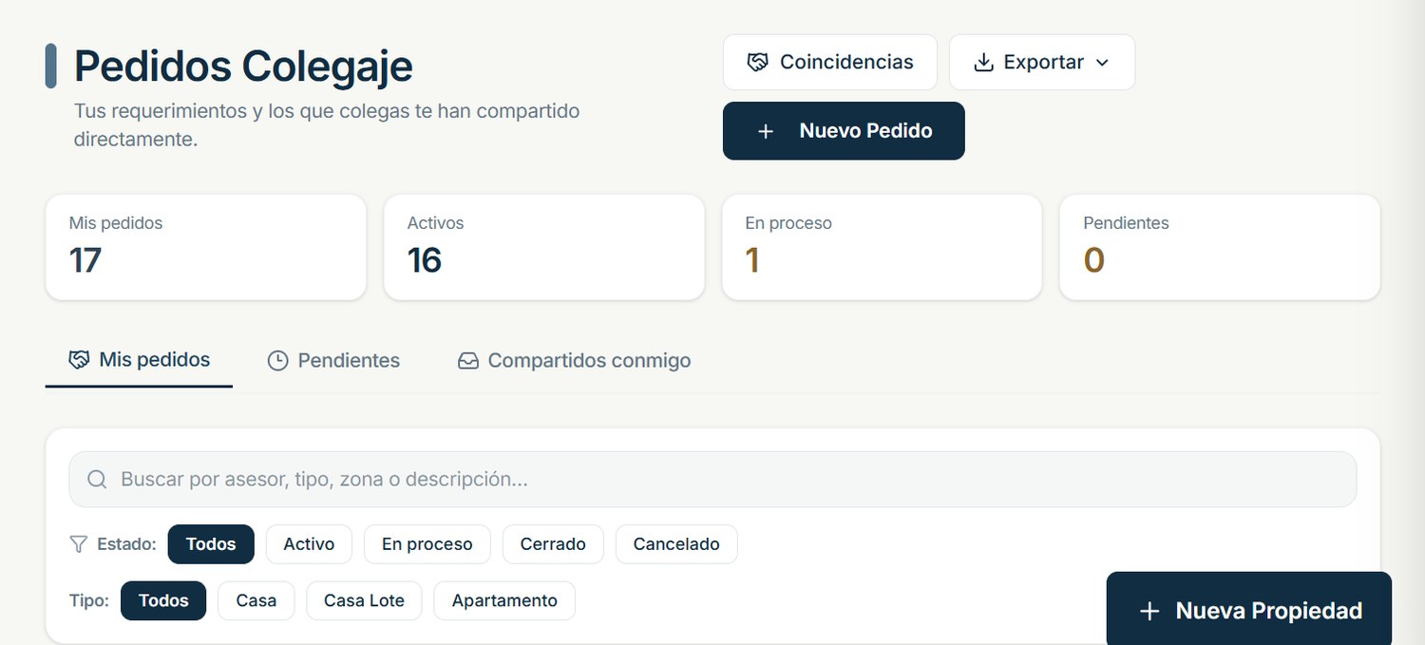Open the Activos stat card

(x=544, y=247)
